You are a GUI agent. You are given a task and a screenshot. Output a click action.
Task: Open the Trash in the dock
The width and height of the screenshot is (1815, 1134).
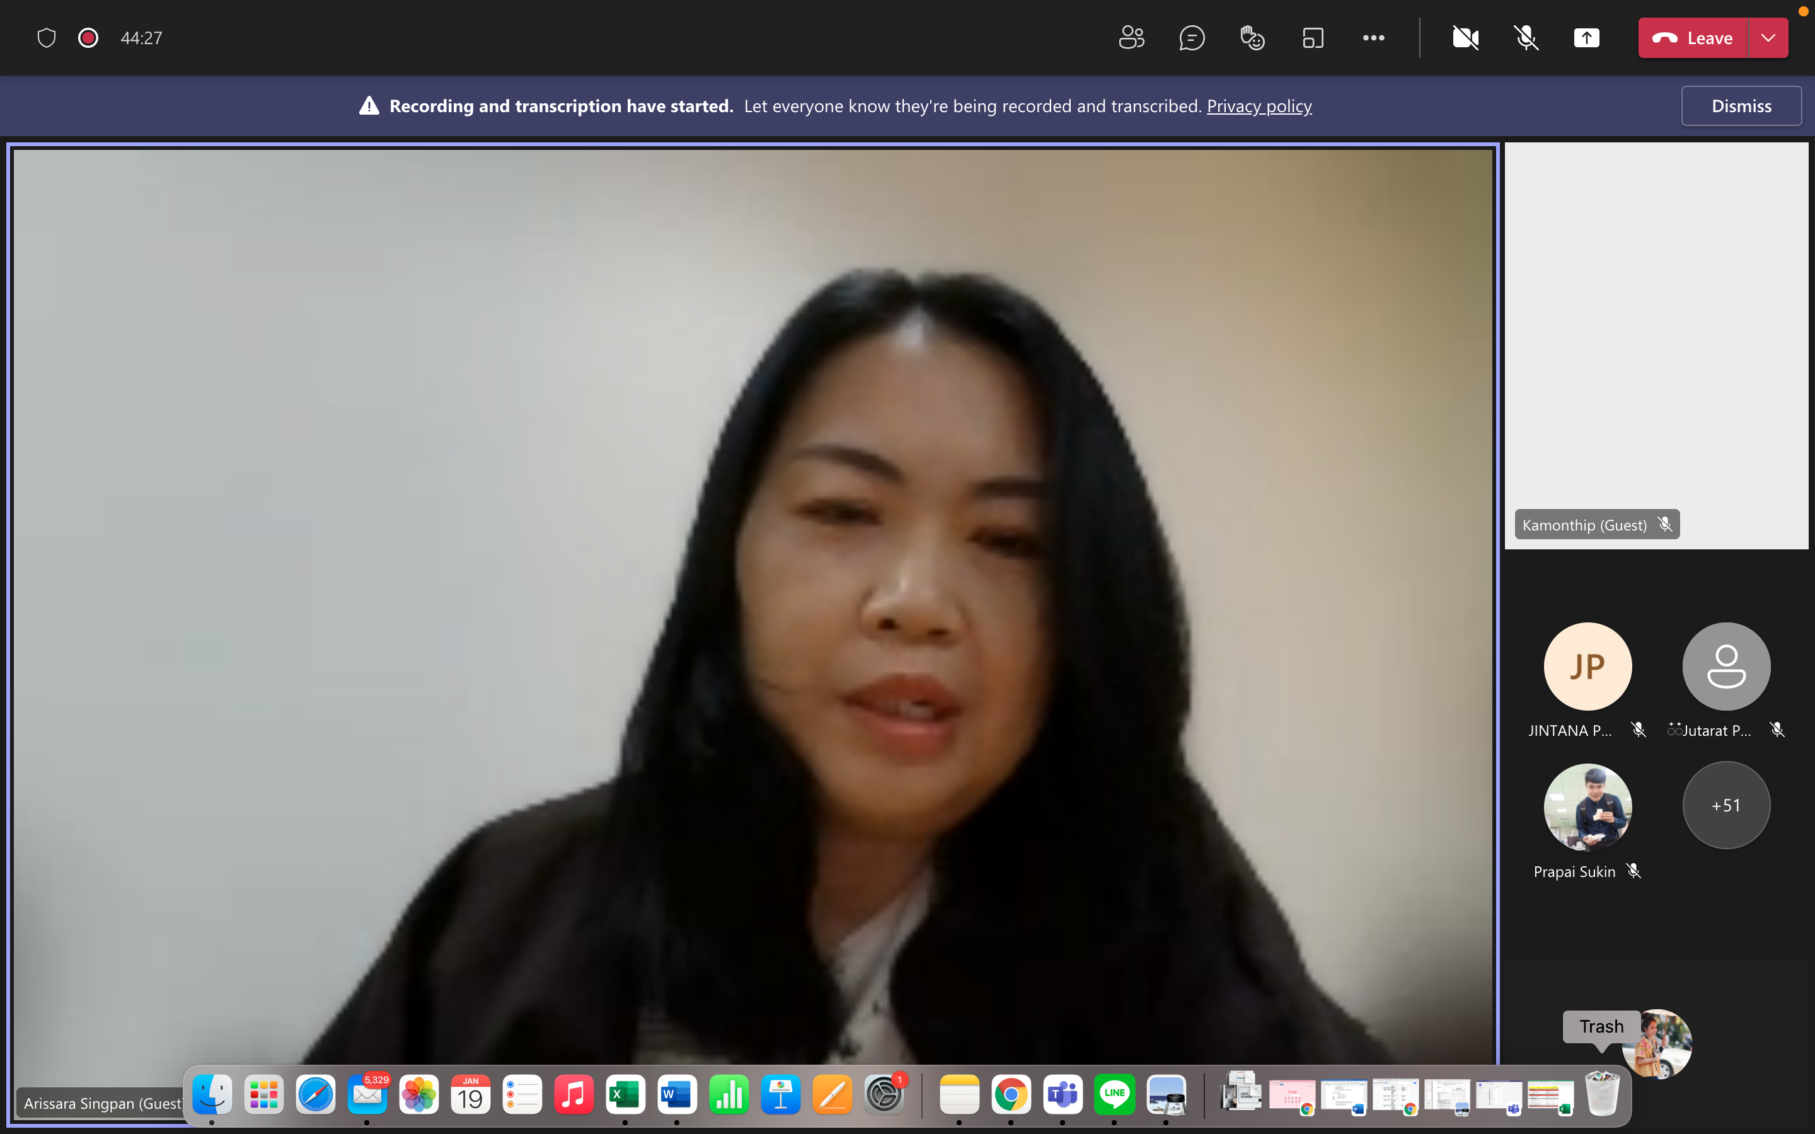click(1602, 1094)
